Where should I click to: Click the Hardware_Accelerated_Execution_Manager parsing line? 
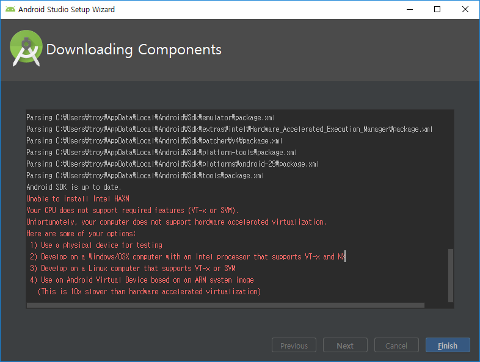coord(229,129)
